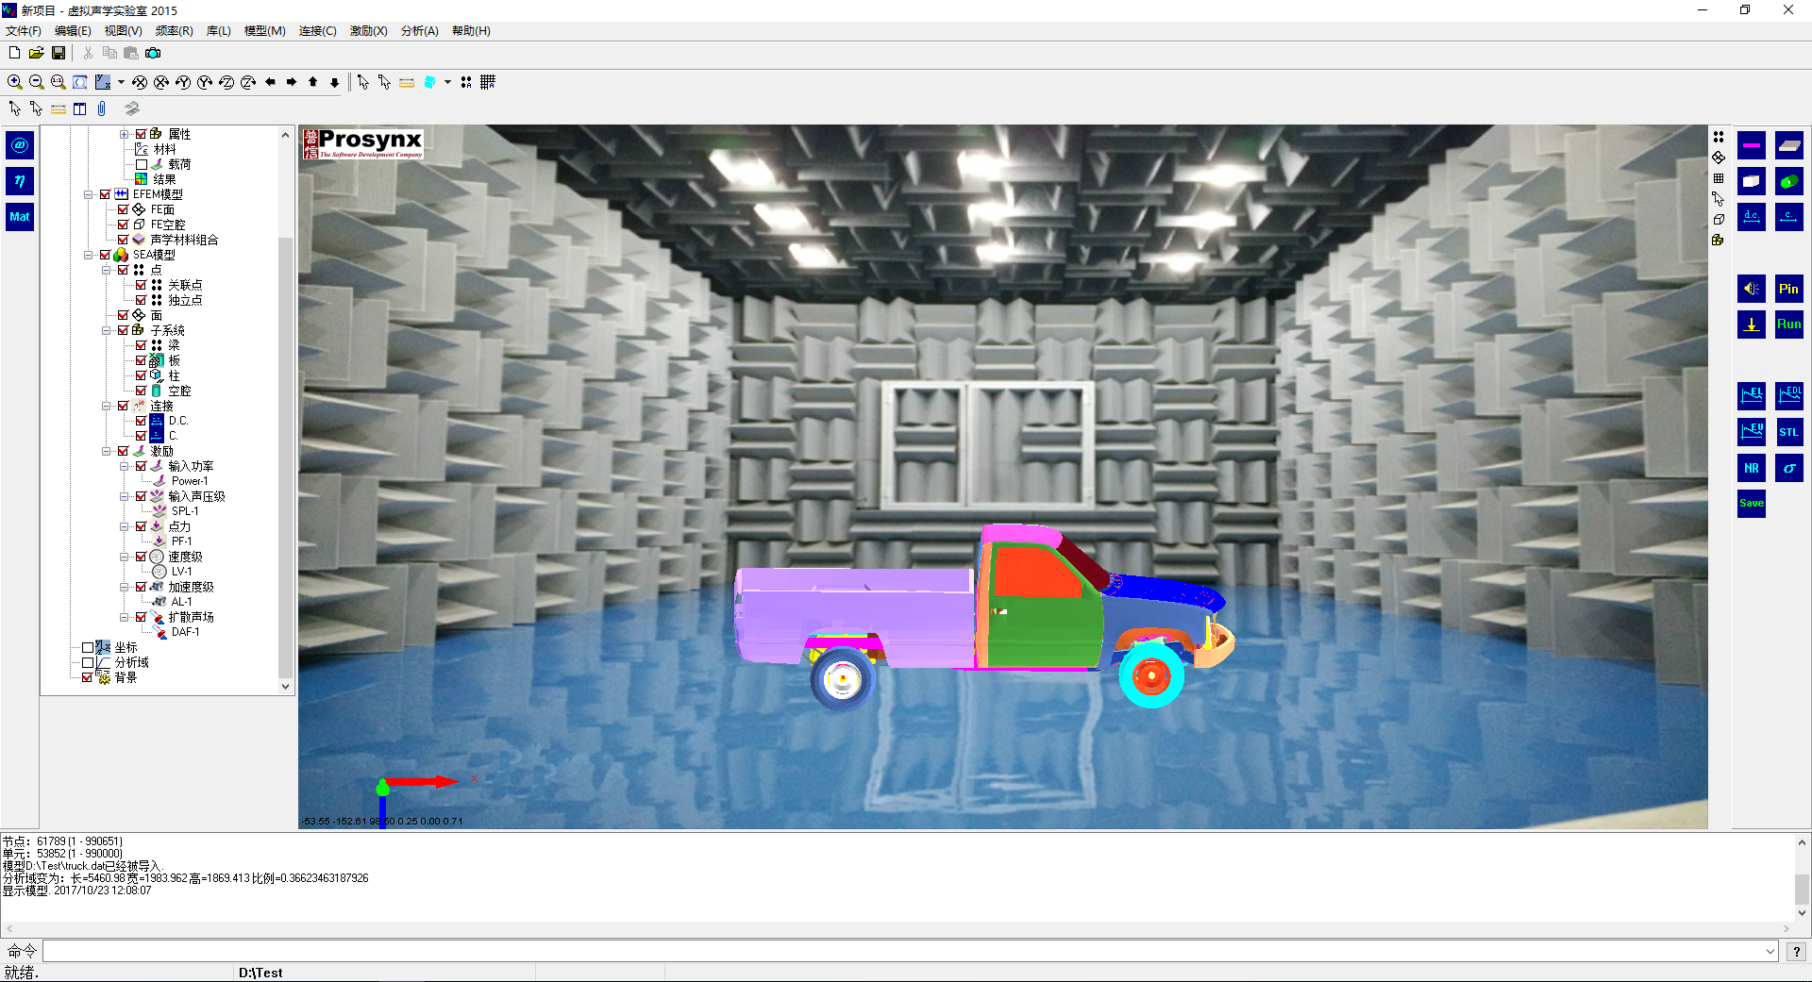Toggle the 载荷 checkbox
1812x982 pixels.
(x=142, y=164)
